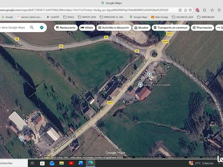Open the browser extensions puzzle icon

point(204,10)
